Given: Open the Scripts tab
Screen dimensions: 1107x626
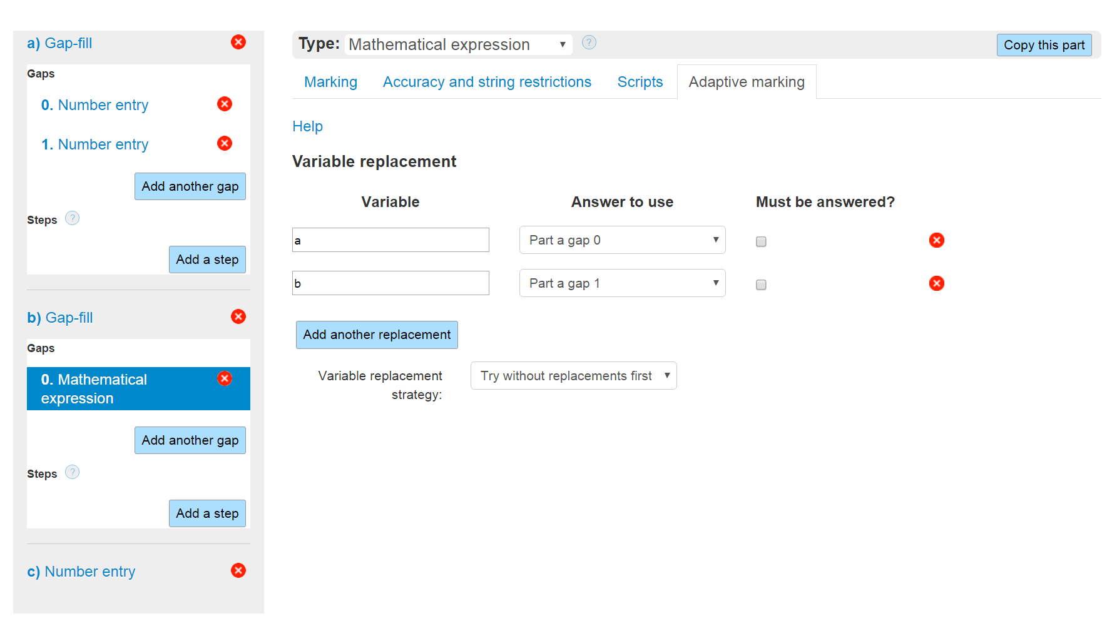Looking at the screenshot, I should click(x=640, y=82).
